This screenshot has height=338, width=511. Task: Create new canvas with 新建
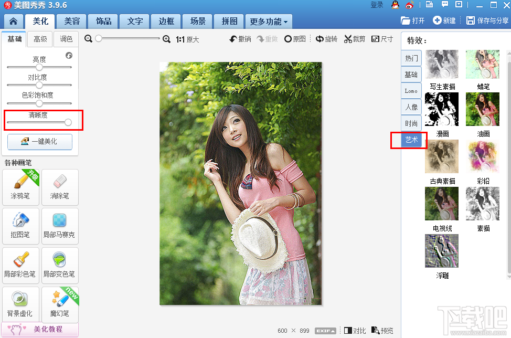444,20
